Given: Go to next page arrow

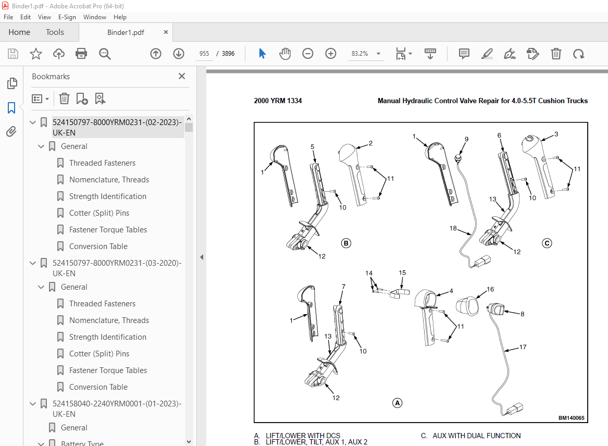Looking at the screenshot, I should tap(178, 54).
